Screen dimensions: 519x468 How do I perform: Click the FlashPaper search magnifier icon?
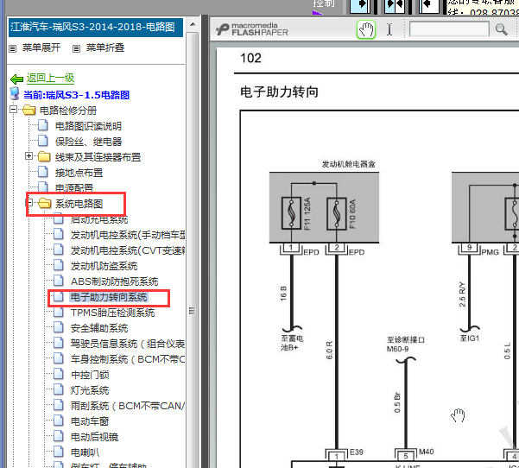(501, 29)
